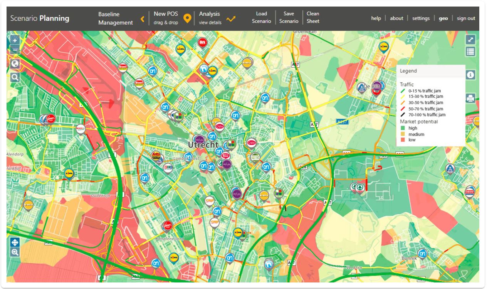Viewport: 487px width, 289px height.
Task: Click Load Scenario
Action: (261, 17)
